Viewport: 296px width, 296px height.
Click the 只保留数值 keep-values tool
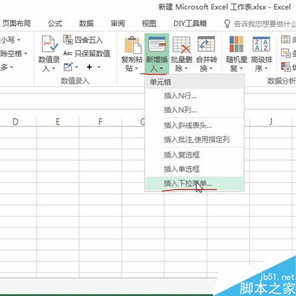[86, 53]
